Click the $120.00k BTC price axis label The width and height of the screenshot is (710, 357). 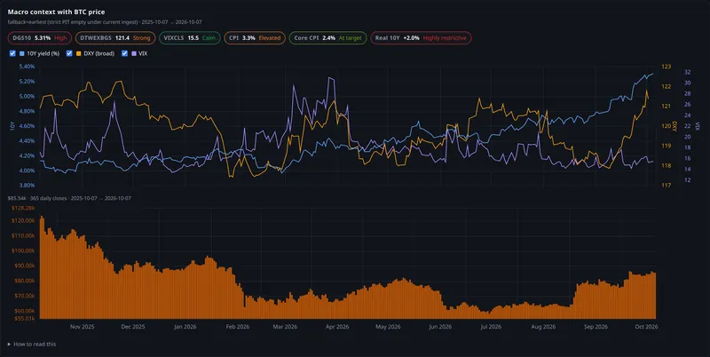click(x=23, y=220)
